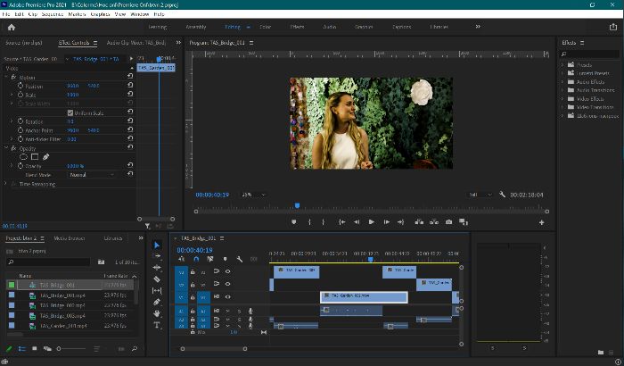The width and height of the screenshot is (624, 366).
Task: Play the program monitor
Action: point(372,222)
